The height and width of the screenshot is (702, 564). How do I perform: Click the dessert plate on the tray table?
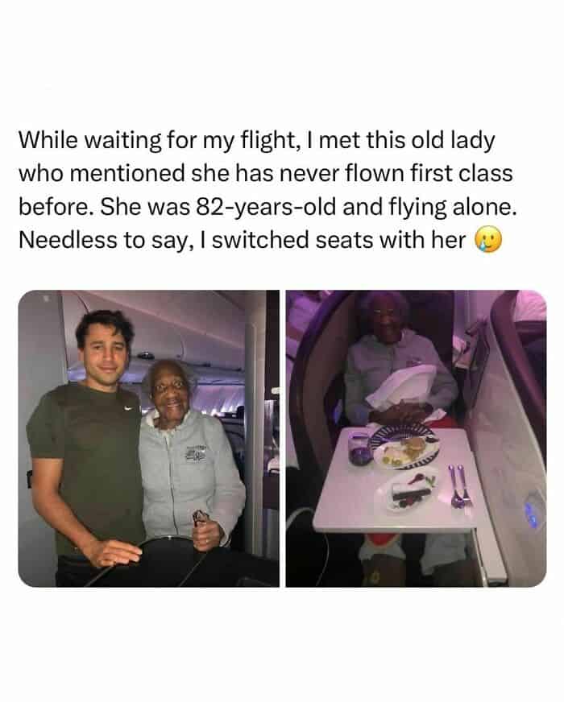point(408,490)
